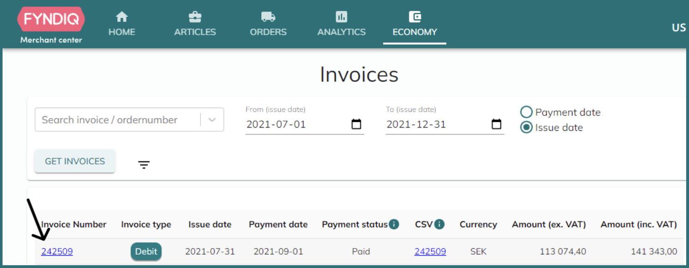689x268 pixels.
Task: Click the Payment status info icon
Action: coord(394,225)
